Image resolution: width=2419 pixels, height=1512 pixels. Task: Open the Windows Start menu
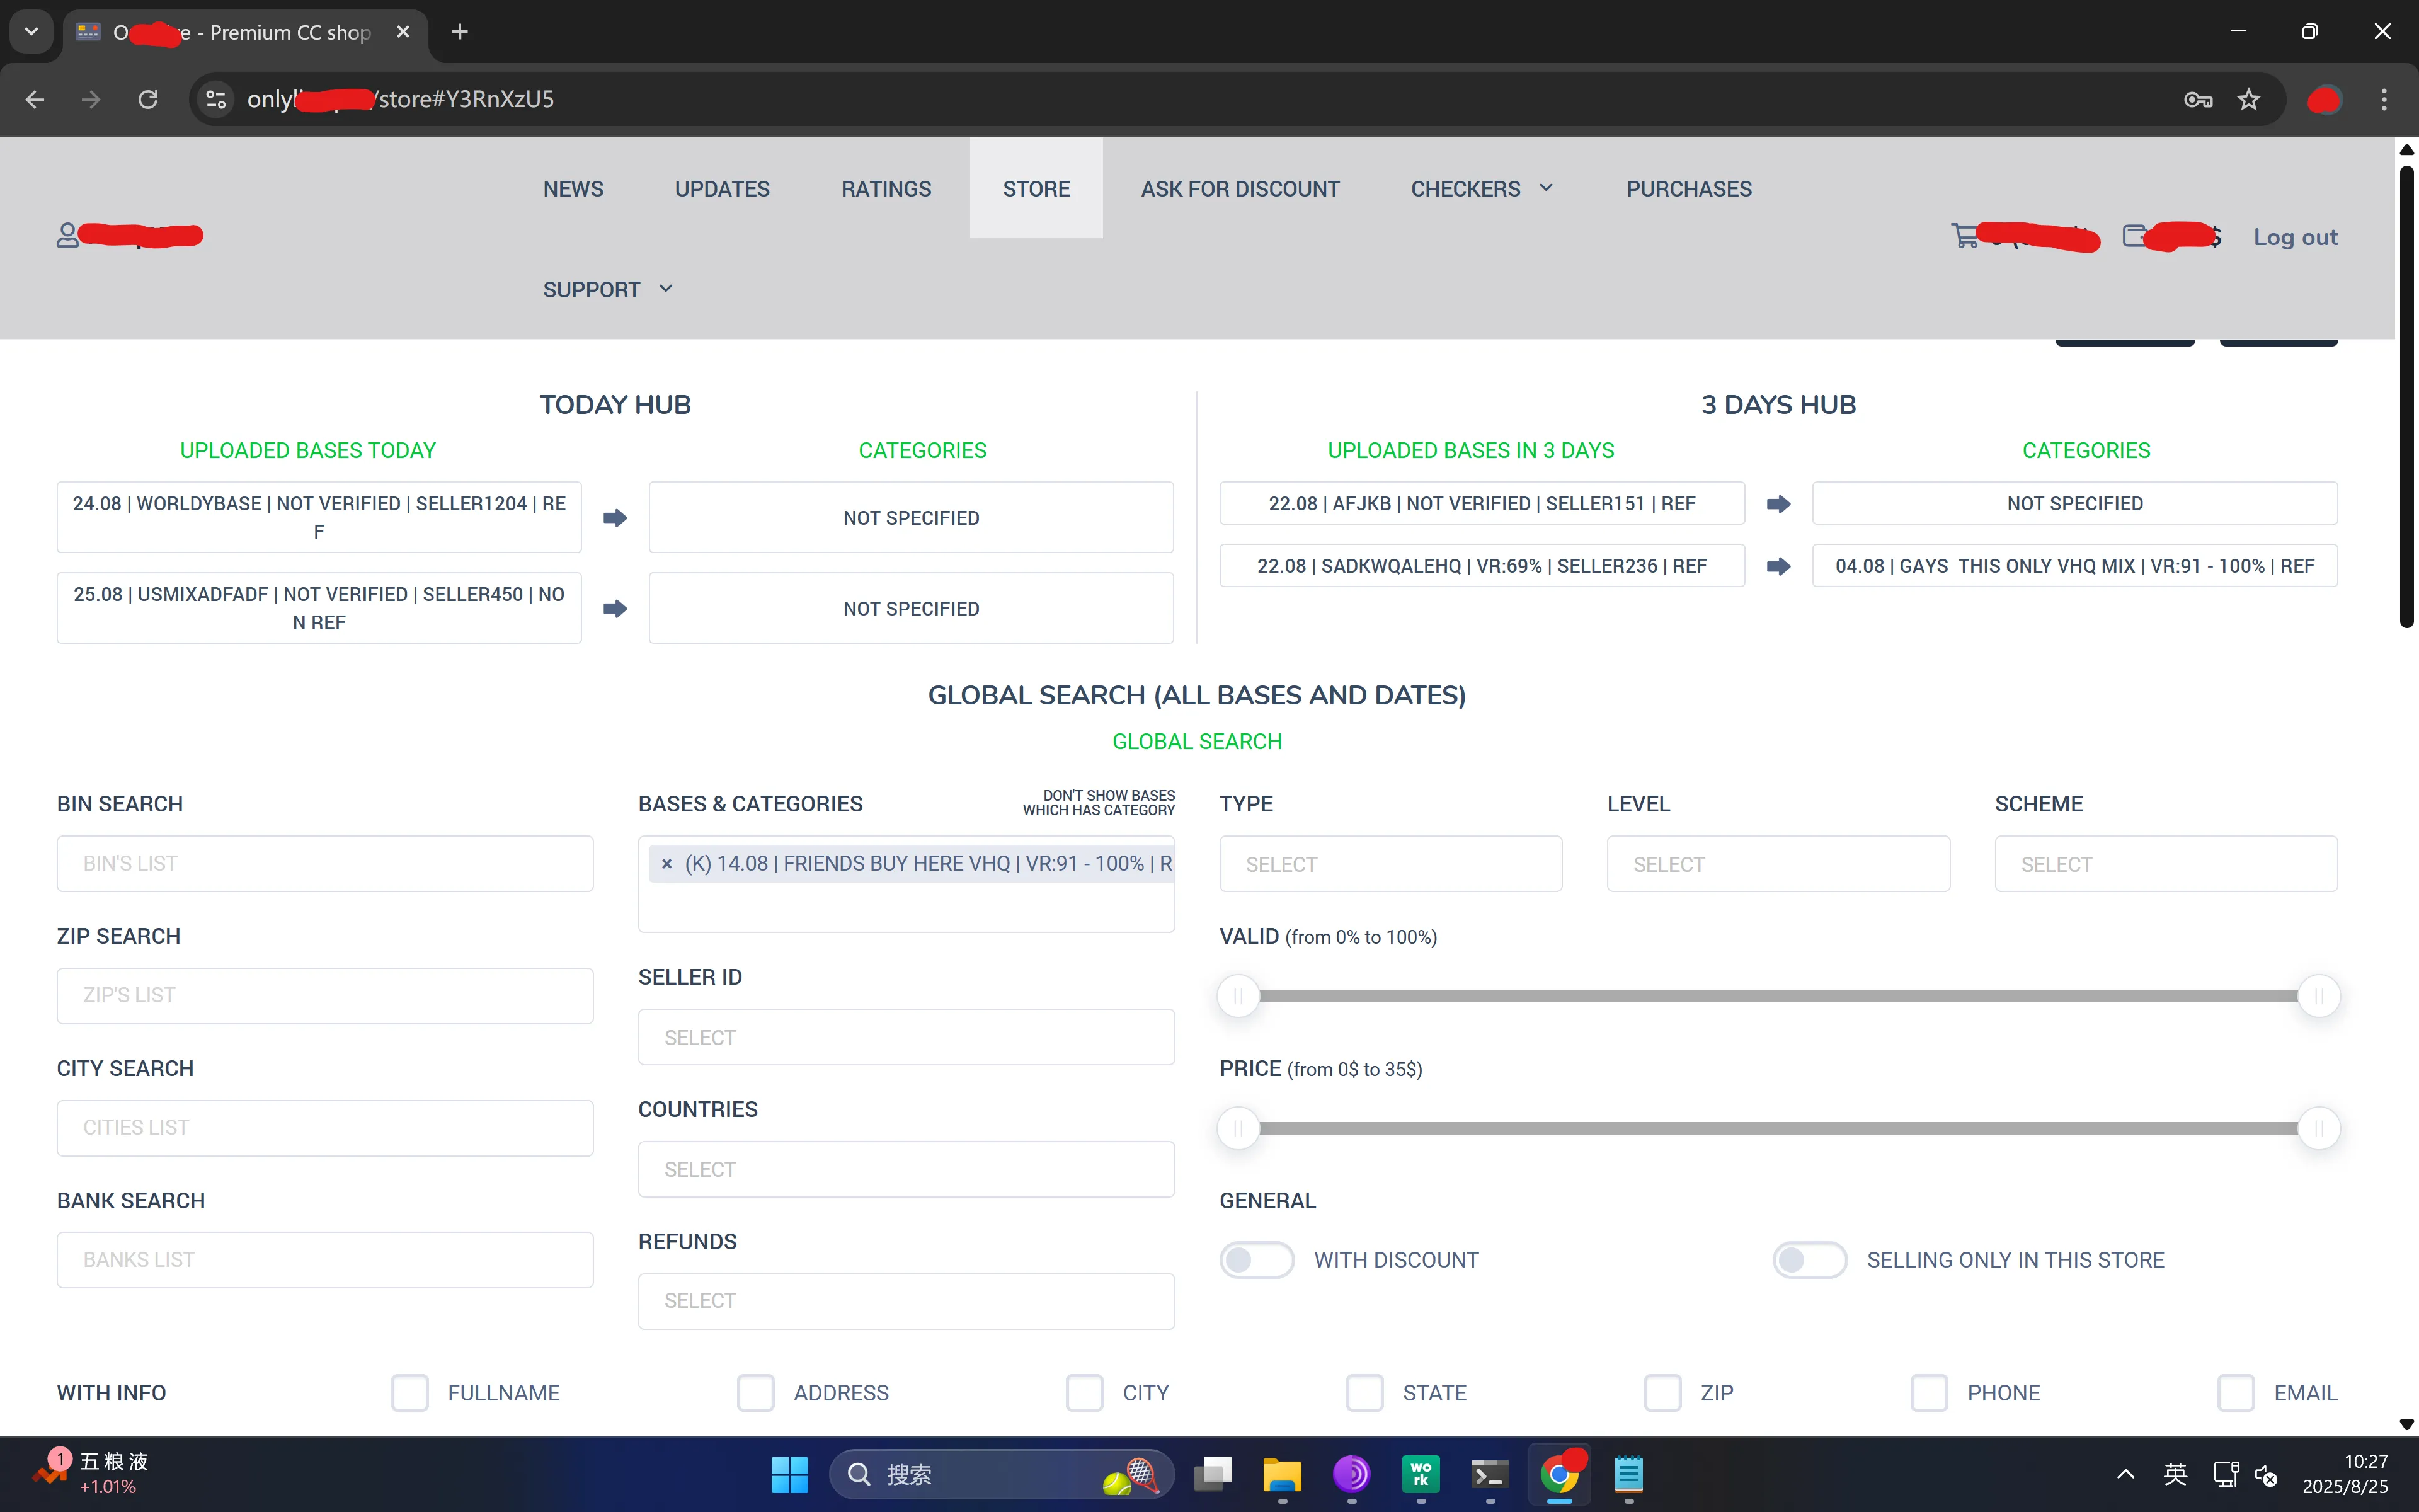tap(790, 1474)
